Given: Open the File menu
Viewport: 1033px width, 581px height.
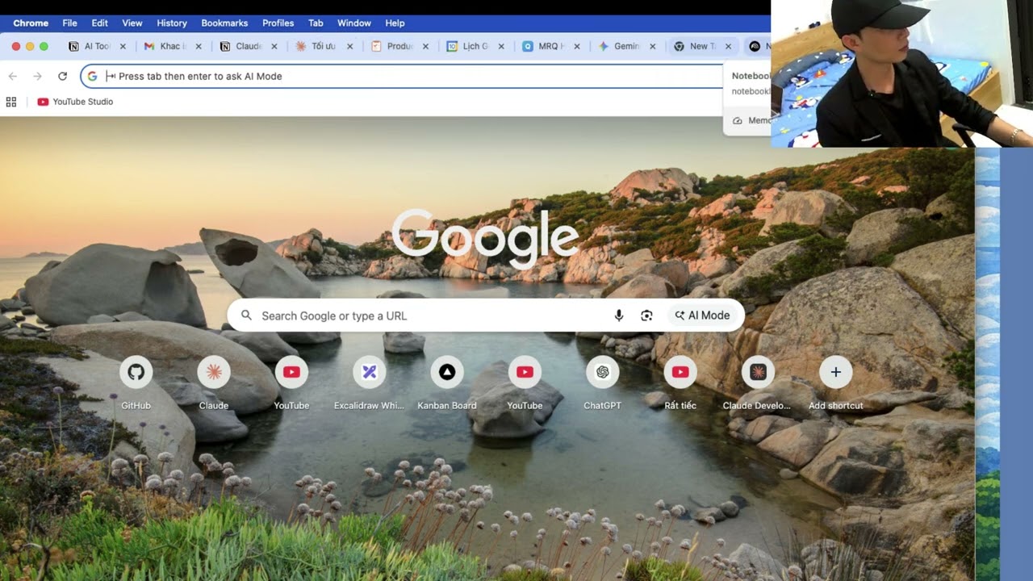Looking at the screenshot, I should pyautogui.click(x=70, y=23).
